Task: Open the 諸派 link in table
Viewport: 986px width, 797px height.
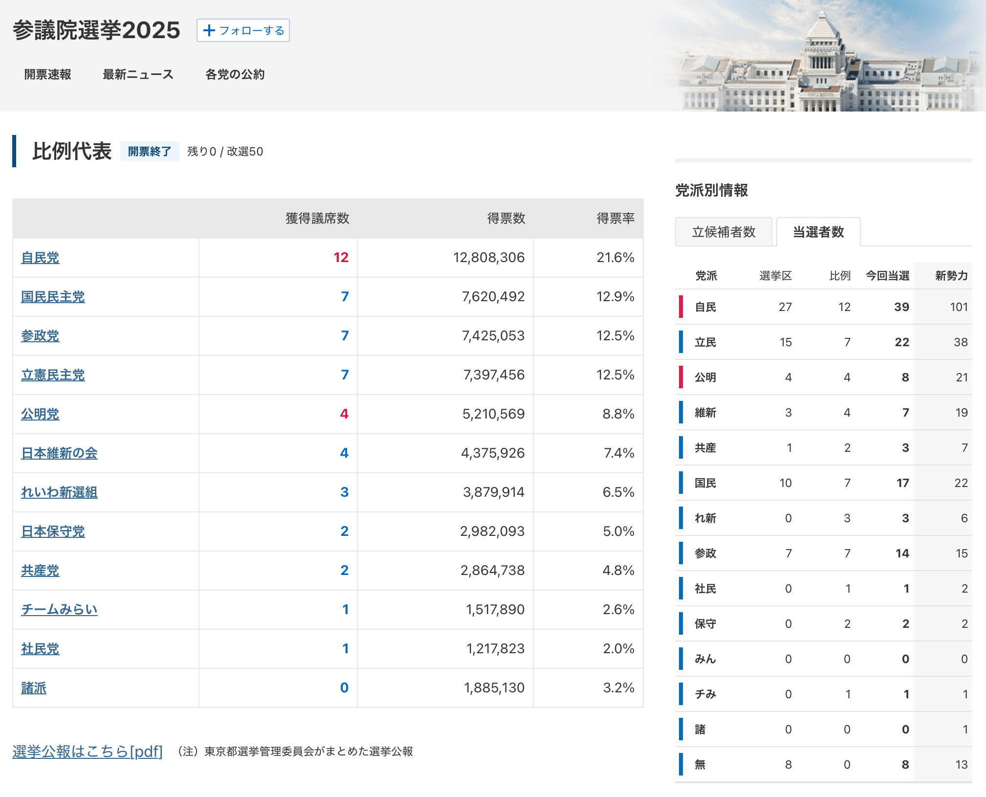Action: click(34, 688)
